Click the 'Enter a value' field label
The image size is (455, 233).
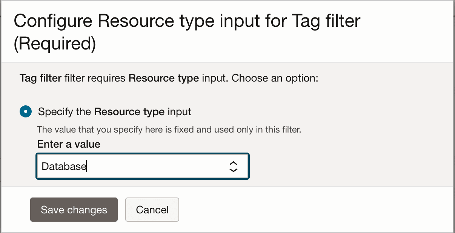click(68, 144)
